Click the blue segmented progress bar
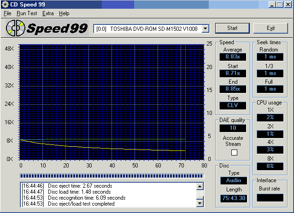The width and height of the screenshot is (294, 213). coord(112,175)
